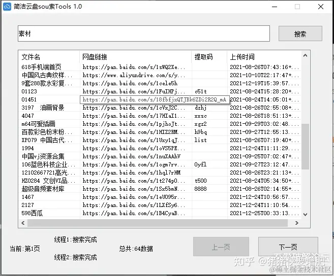Select the row 中国风古典纹样

160,75
